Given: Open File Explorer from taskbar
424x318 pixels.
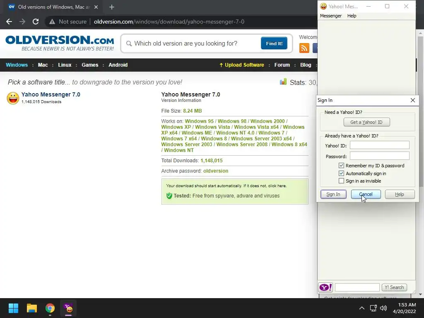Looking at the screenshot, I should tap(31, 308).
